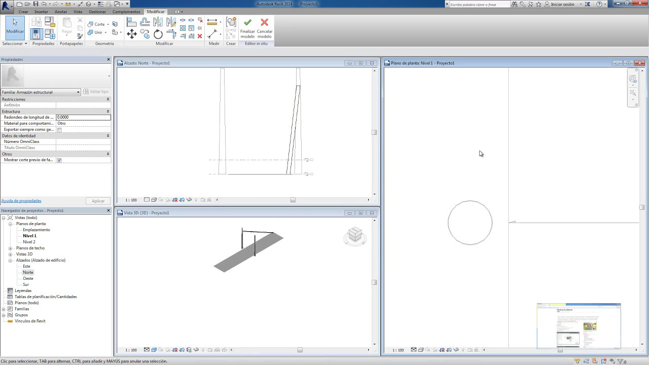Select Mirror draw axis tool
The height and width of the screenshot is (365, 649).
click(x=171, y=22)
